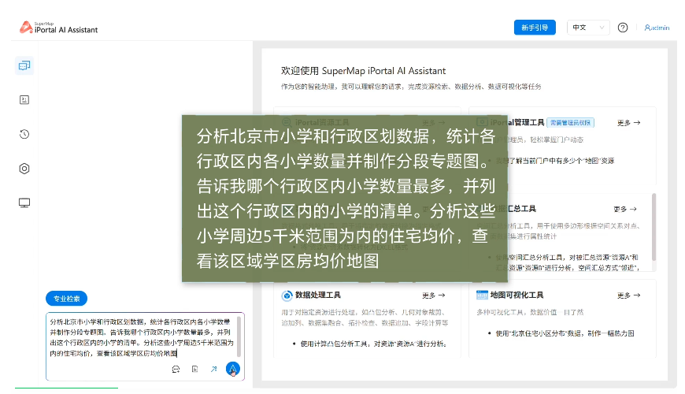The height and width of the screenshot is (394, 685).
Task: Click the SuperMap iPortal AI Assistant logo
Action: click(59, 28)
